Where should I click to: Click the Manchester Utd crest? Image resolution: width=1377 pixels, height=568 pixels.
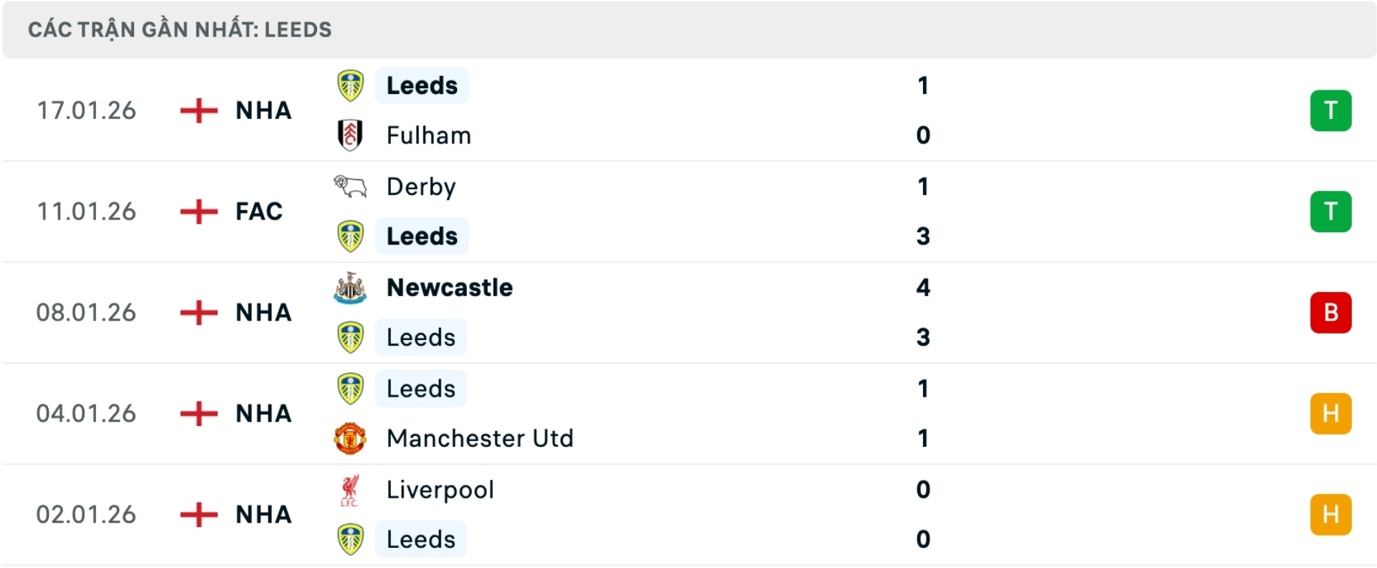click(349, 438)
